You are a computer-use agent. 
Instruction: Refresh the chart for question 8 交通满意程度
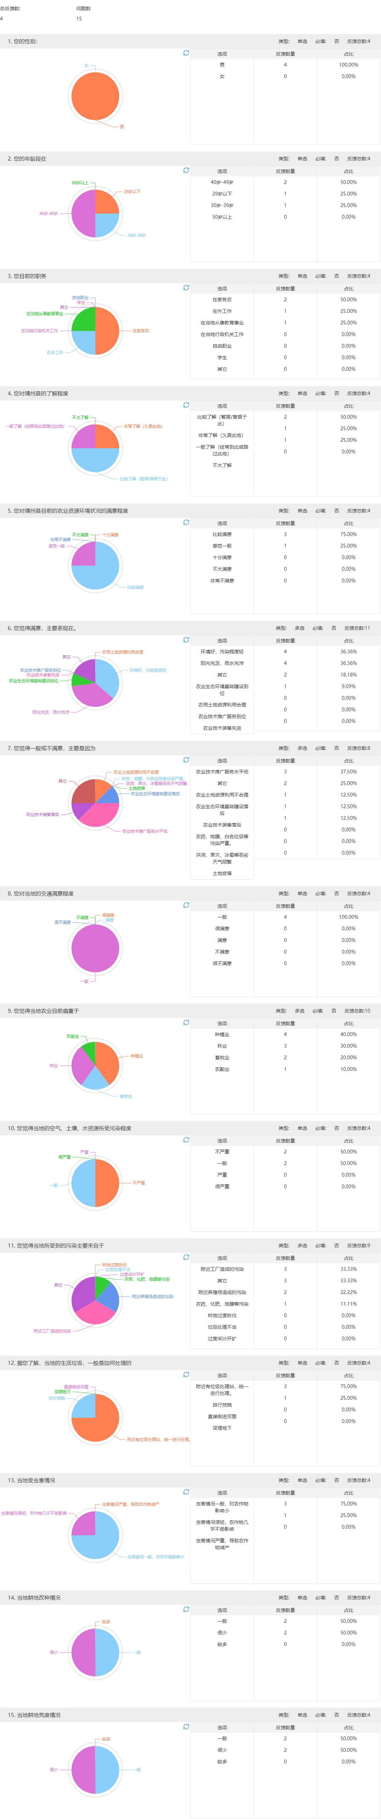pyautogui.click(x=186, y=905)
